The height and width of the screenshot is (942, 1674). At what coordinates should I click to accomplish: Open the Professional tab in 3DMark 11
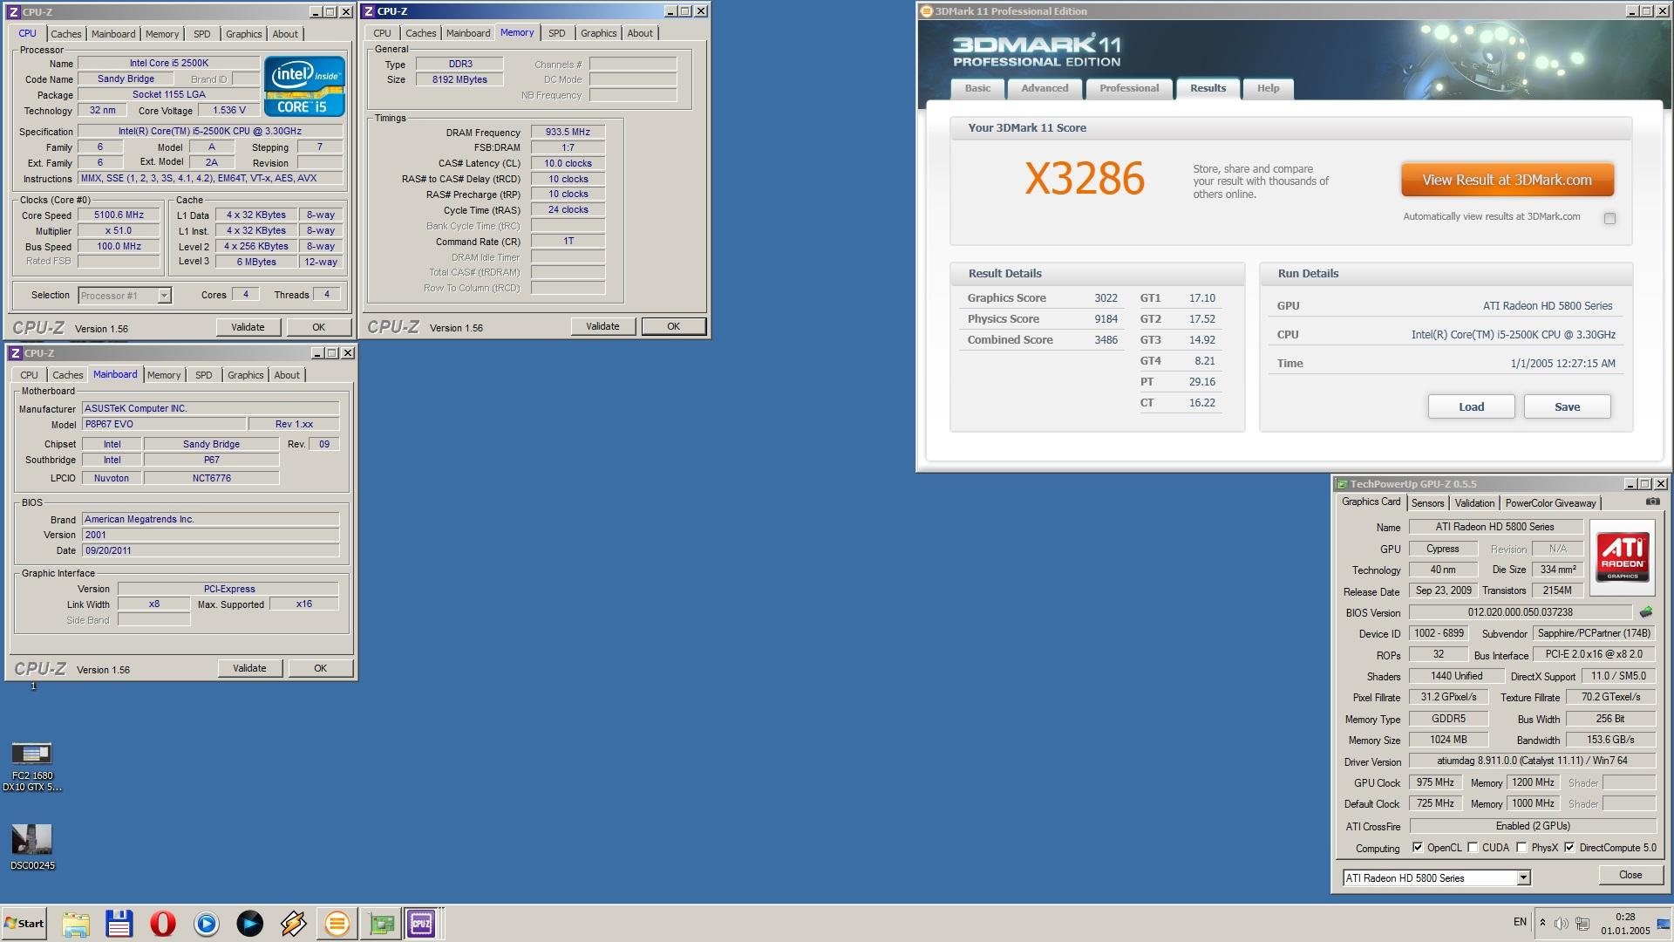pos(1129,88)
